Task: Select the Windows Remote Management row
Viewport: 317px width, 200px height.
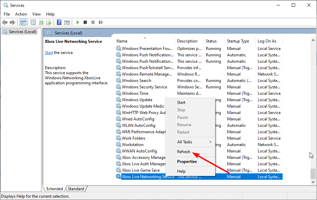Action: point(199,74)
